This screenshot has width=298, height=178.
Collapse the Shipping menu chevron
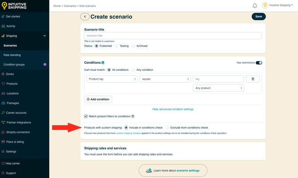(x=44, y=36)
